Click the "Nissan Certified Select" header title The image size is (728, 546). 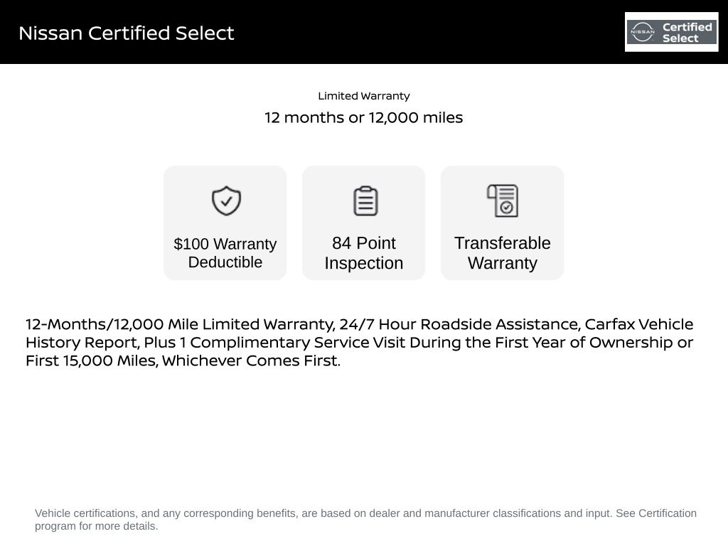click(127, 33)
